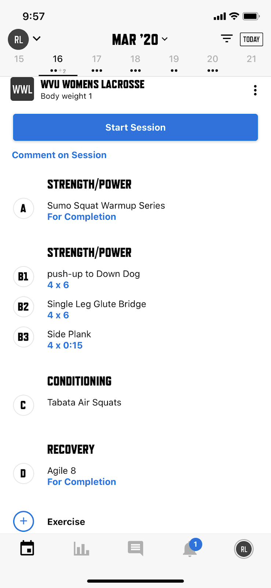Tap the WWL team logo thumbnail
Screen dimensions: 271x588
click(22, 89)
